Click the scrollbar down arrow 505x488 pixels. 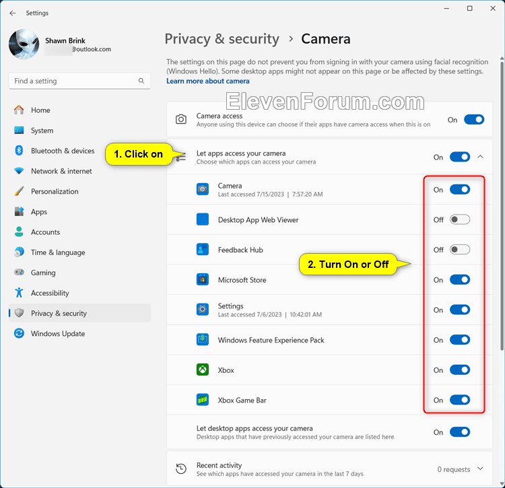coord(502,483)
